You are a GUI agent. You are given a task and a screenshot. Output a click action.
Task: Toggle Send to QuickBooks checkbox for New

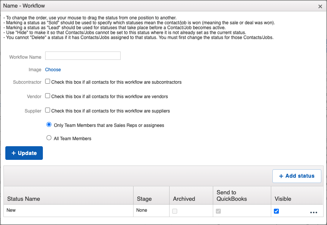[219, 211]
